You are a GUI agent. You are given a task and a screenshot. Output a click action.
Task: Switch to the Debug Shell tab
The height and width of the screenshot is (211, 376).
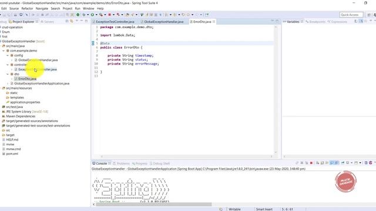[160, 164]
